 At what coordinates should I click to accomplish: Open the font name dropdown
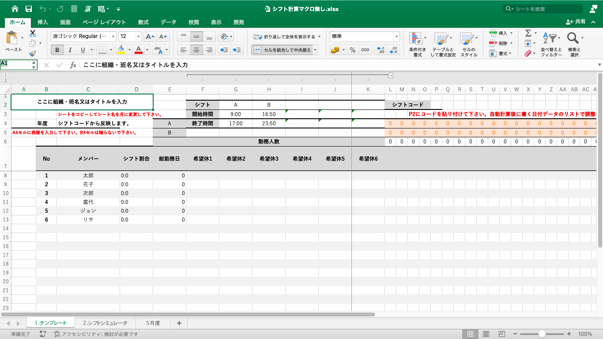tap(113, 37)
